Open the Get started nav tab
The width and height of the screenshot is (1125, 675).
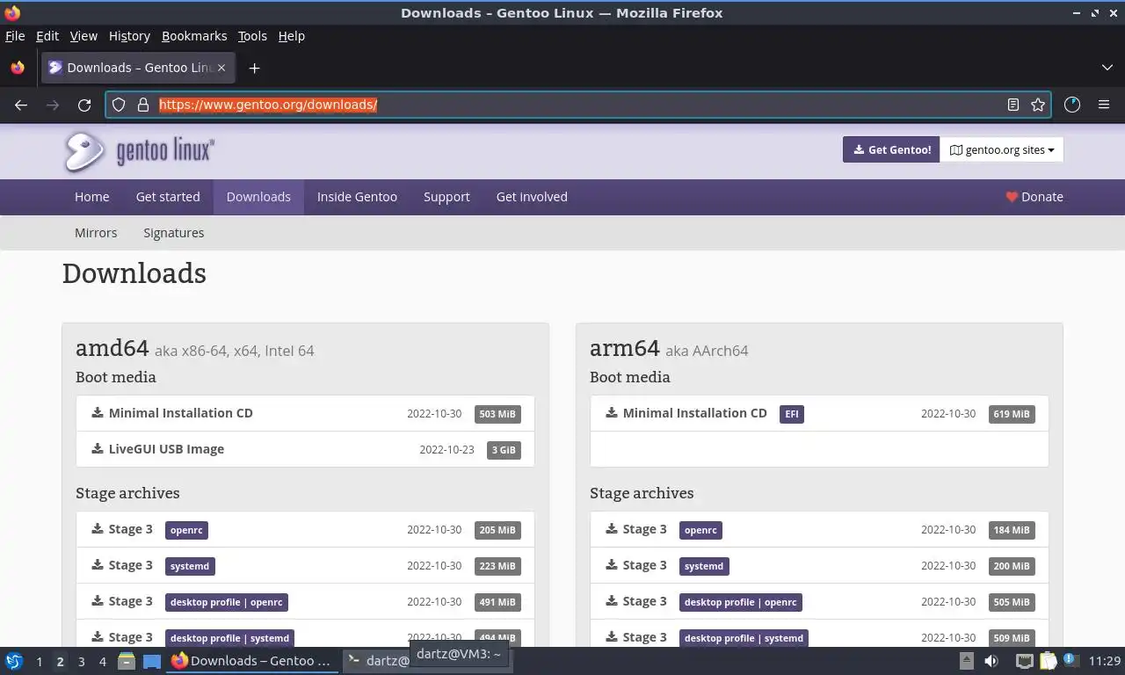click(168, 197)
